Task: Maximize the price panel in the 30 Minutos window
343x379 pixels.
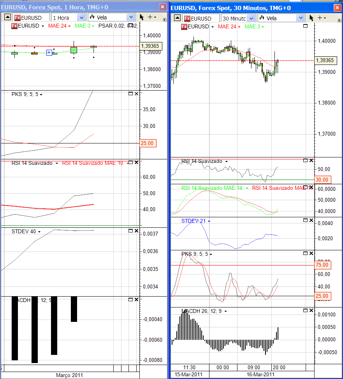Action: tap(306, 26)
